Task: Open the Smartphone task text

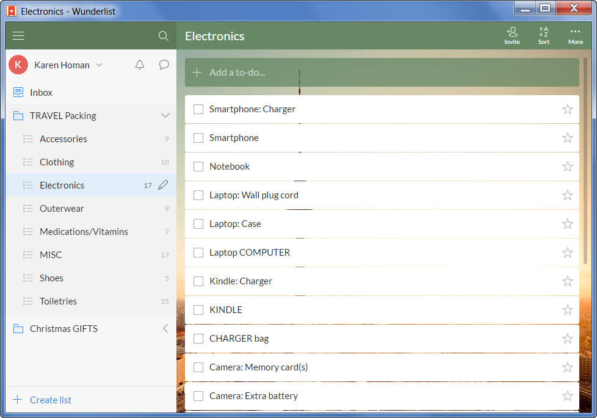Action: 234,138
